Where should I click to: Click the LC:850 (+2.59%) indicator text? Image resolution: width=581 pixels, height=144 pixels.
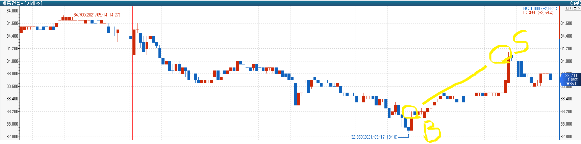(x=538, y=12)
